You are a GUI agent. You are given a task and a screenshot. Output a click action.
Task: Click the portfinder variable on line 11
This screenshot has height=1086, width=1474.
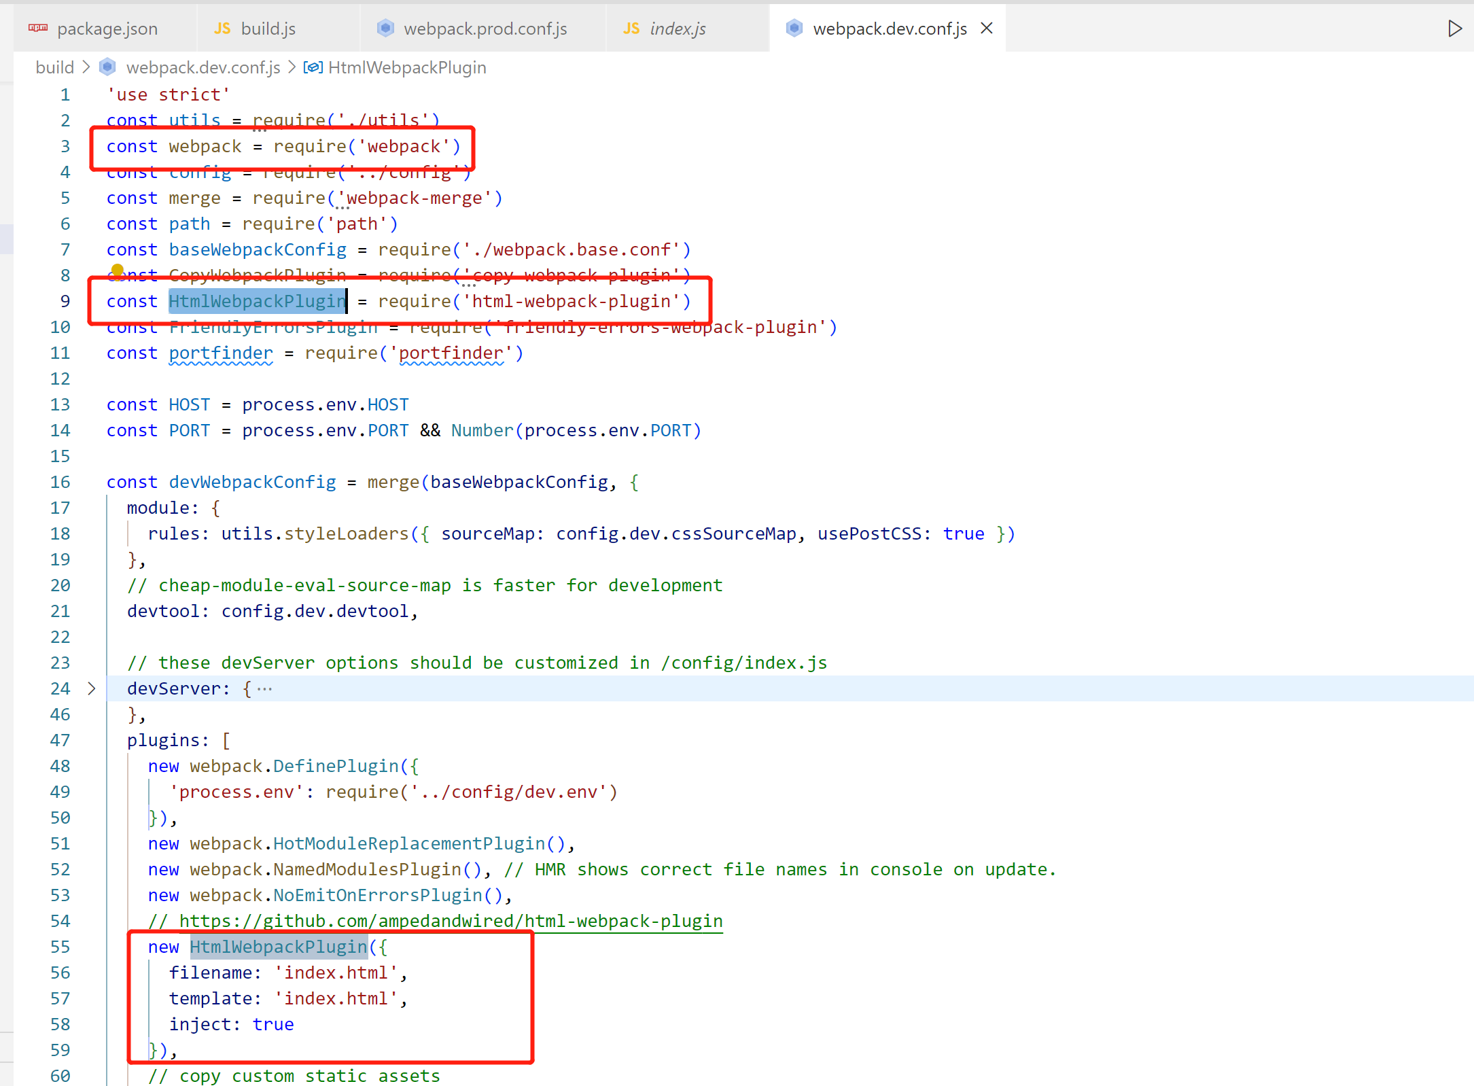tap(220, 353)
